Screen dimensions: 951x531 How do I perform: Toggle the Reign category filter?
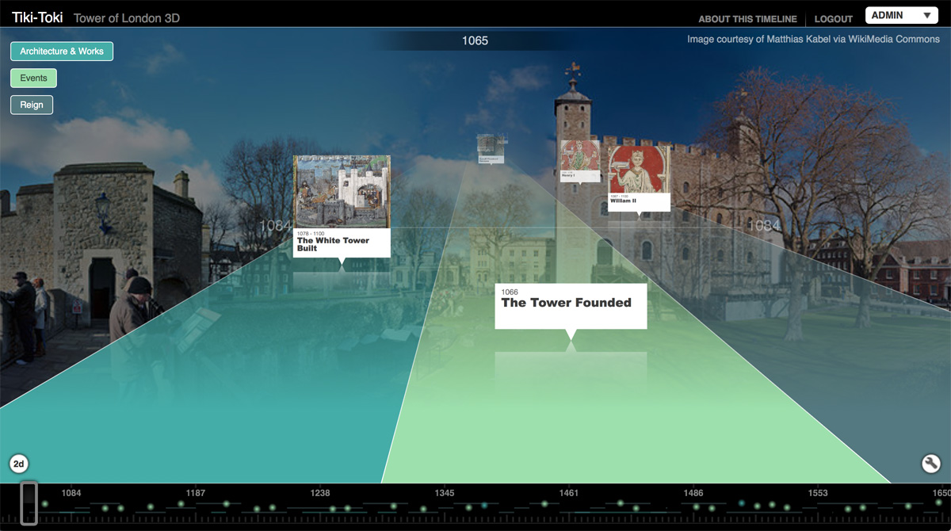(31, 105)
